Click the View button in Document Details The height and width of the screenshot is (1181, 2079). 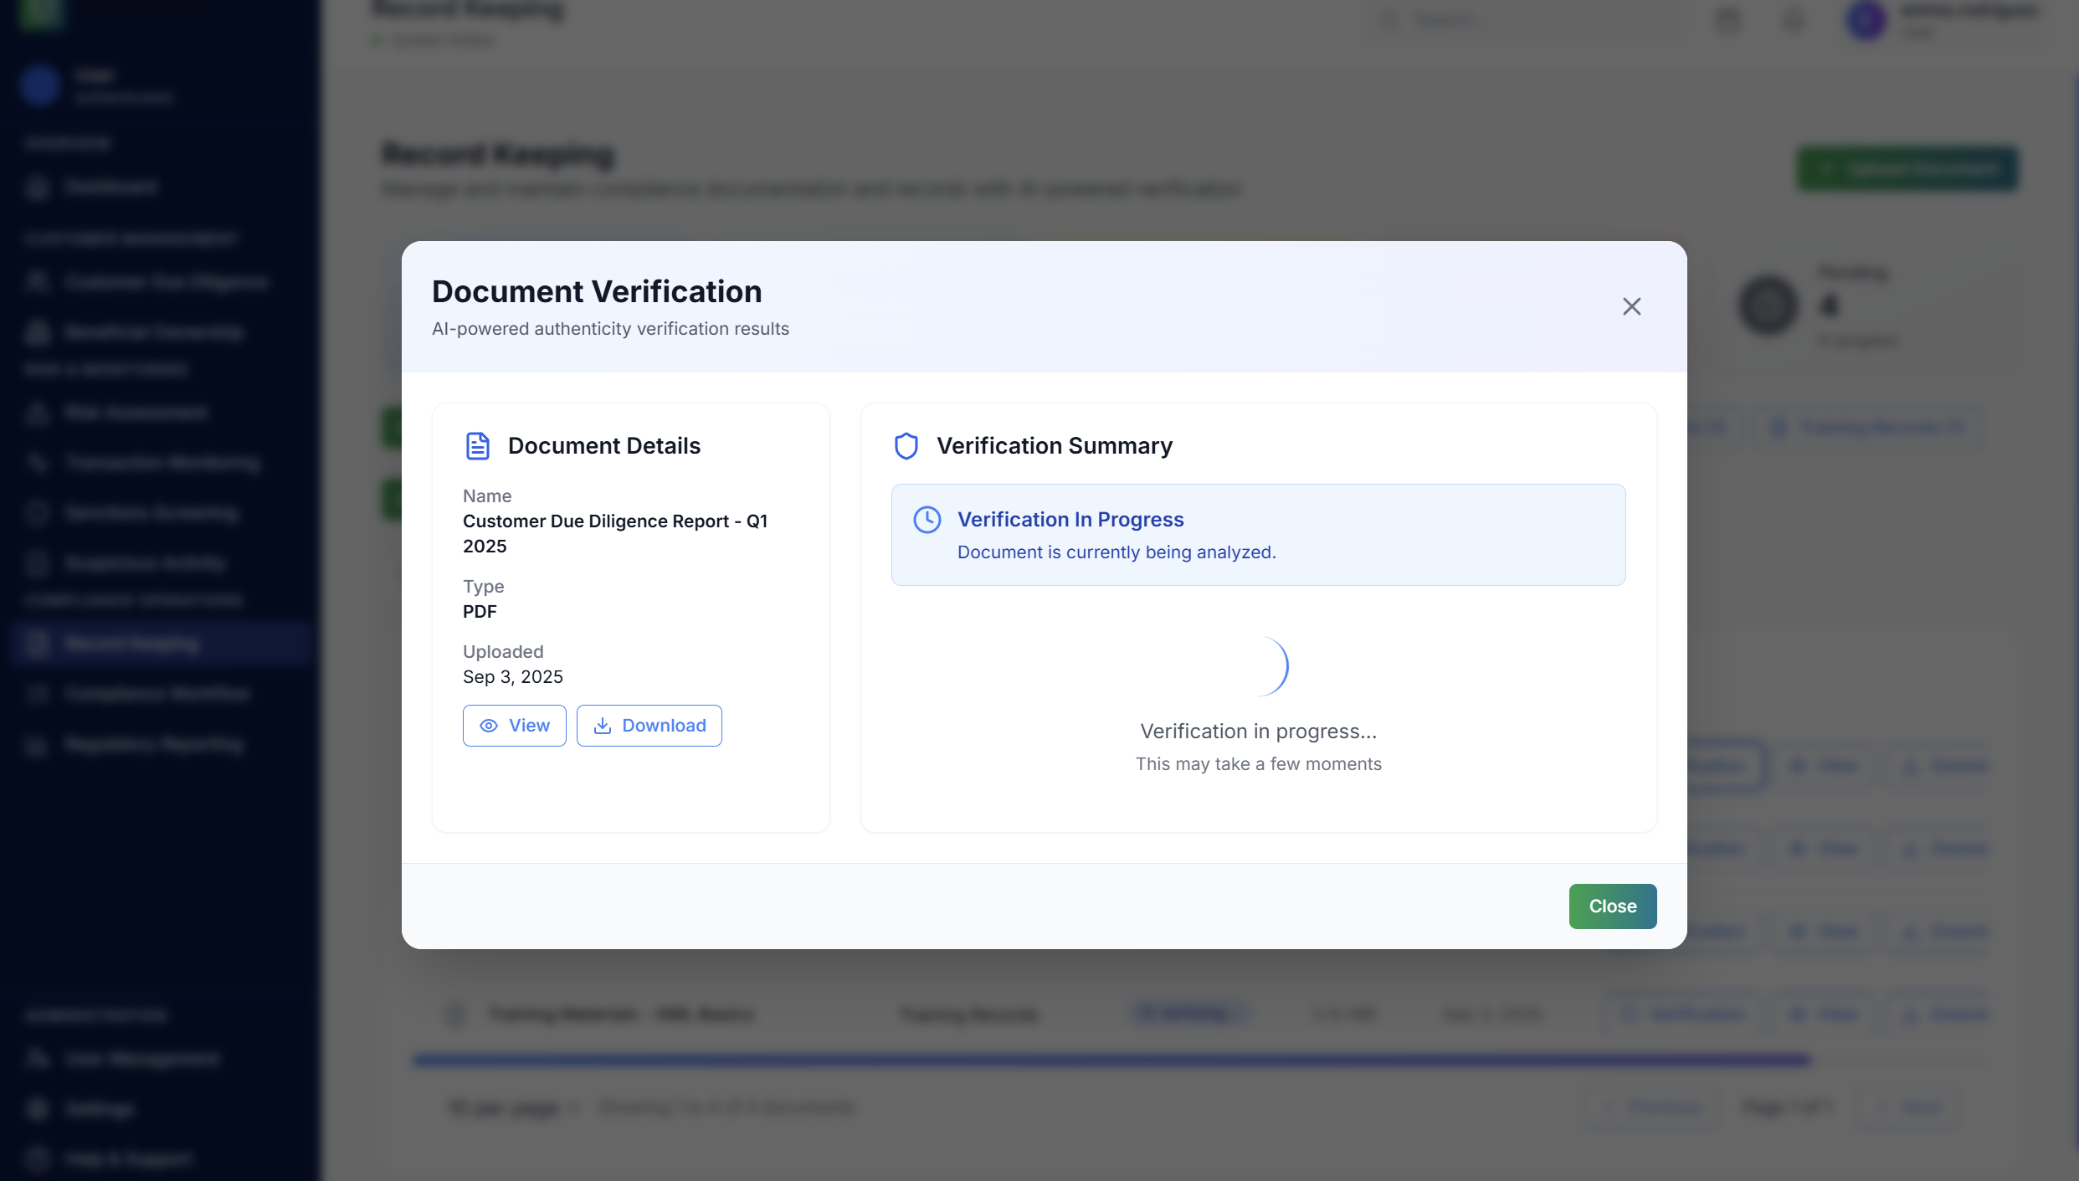(514, 726)
